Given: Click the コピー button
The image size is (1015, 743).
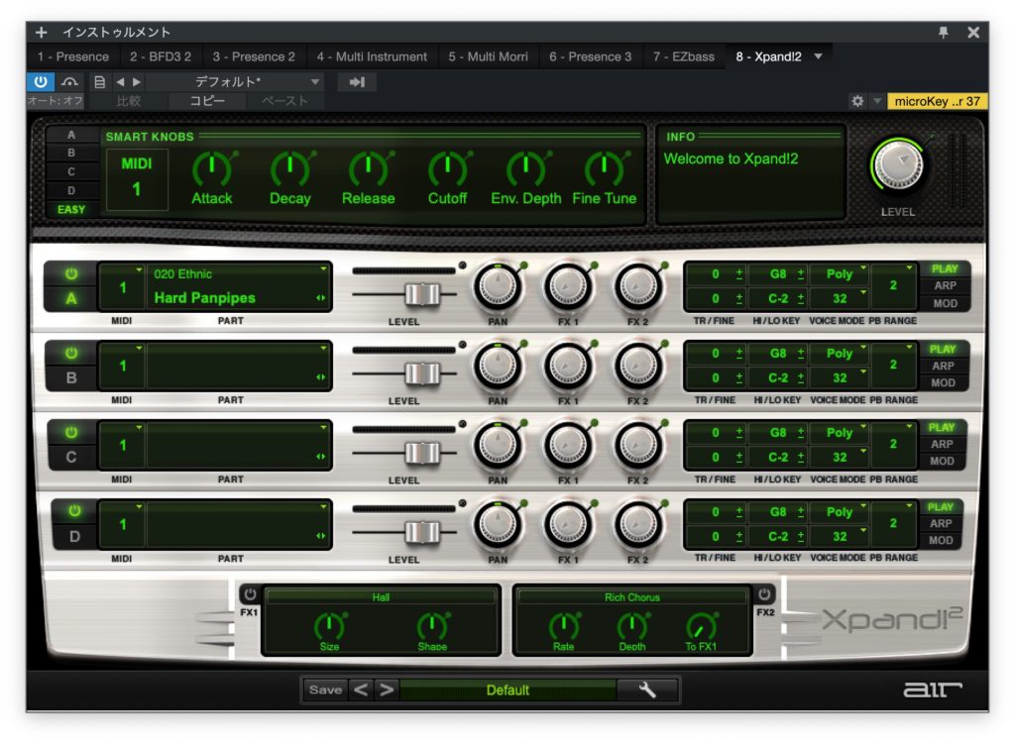Looking at the screenshot, I should pyautogui.click(x=207, y=101).
